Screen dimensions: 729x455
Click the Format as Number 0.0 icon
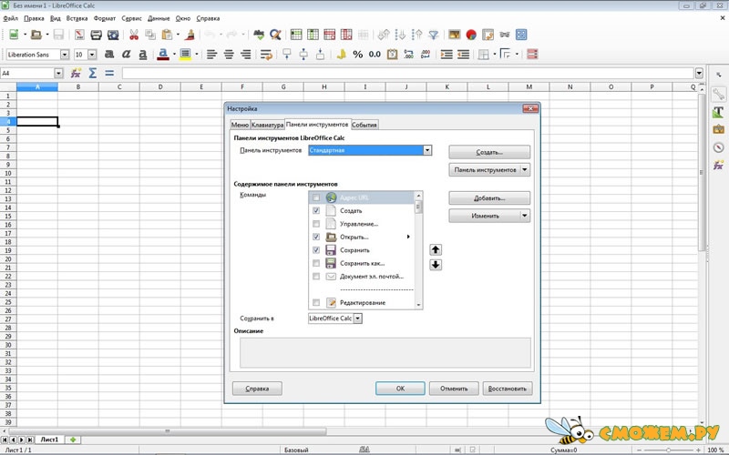tap(375, 55)
